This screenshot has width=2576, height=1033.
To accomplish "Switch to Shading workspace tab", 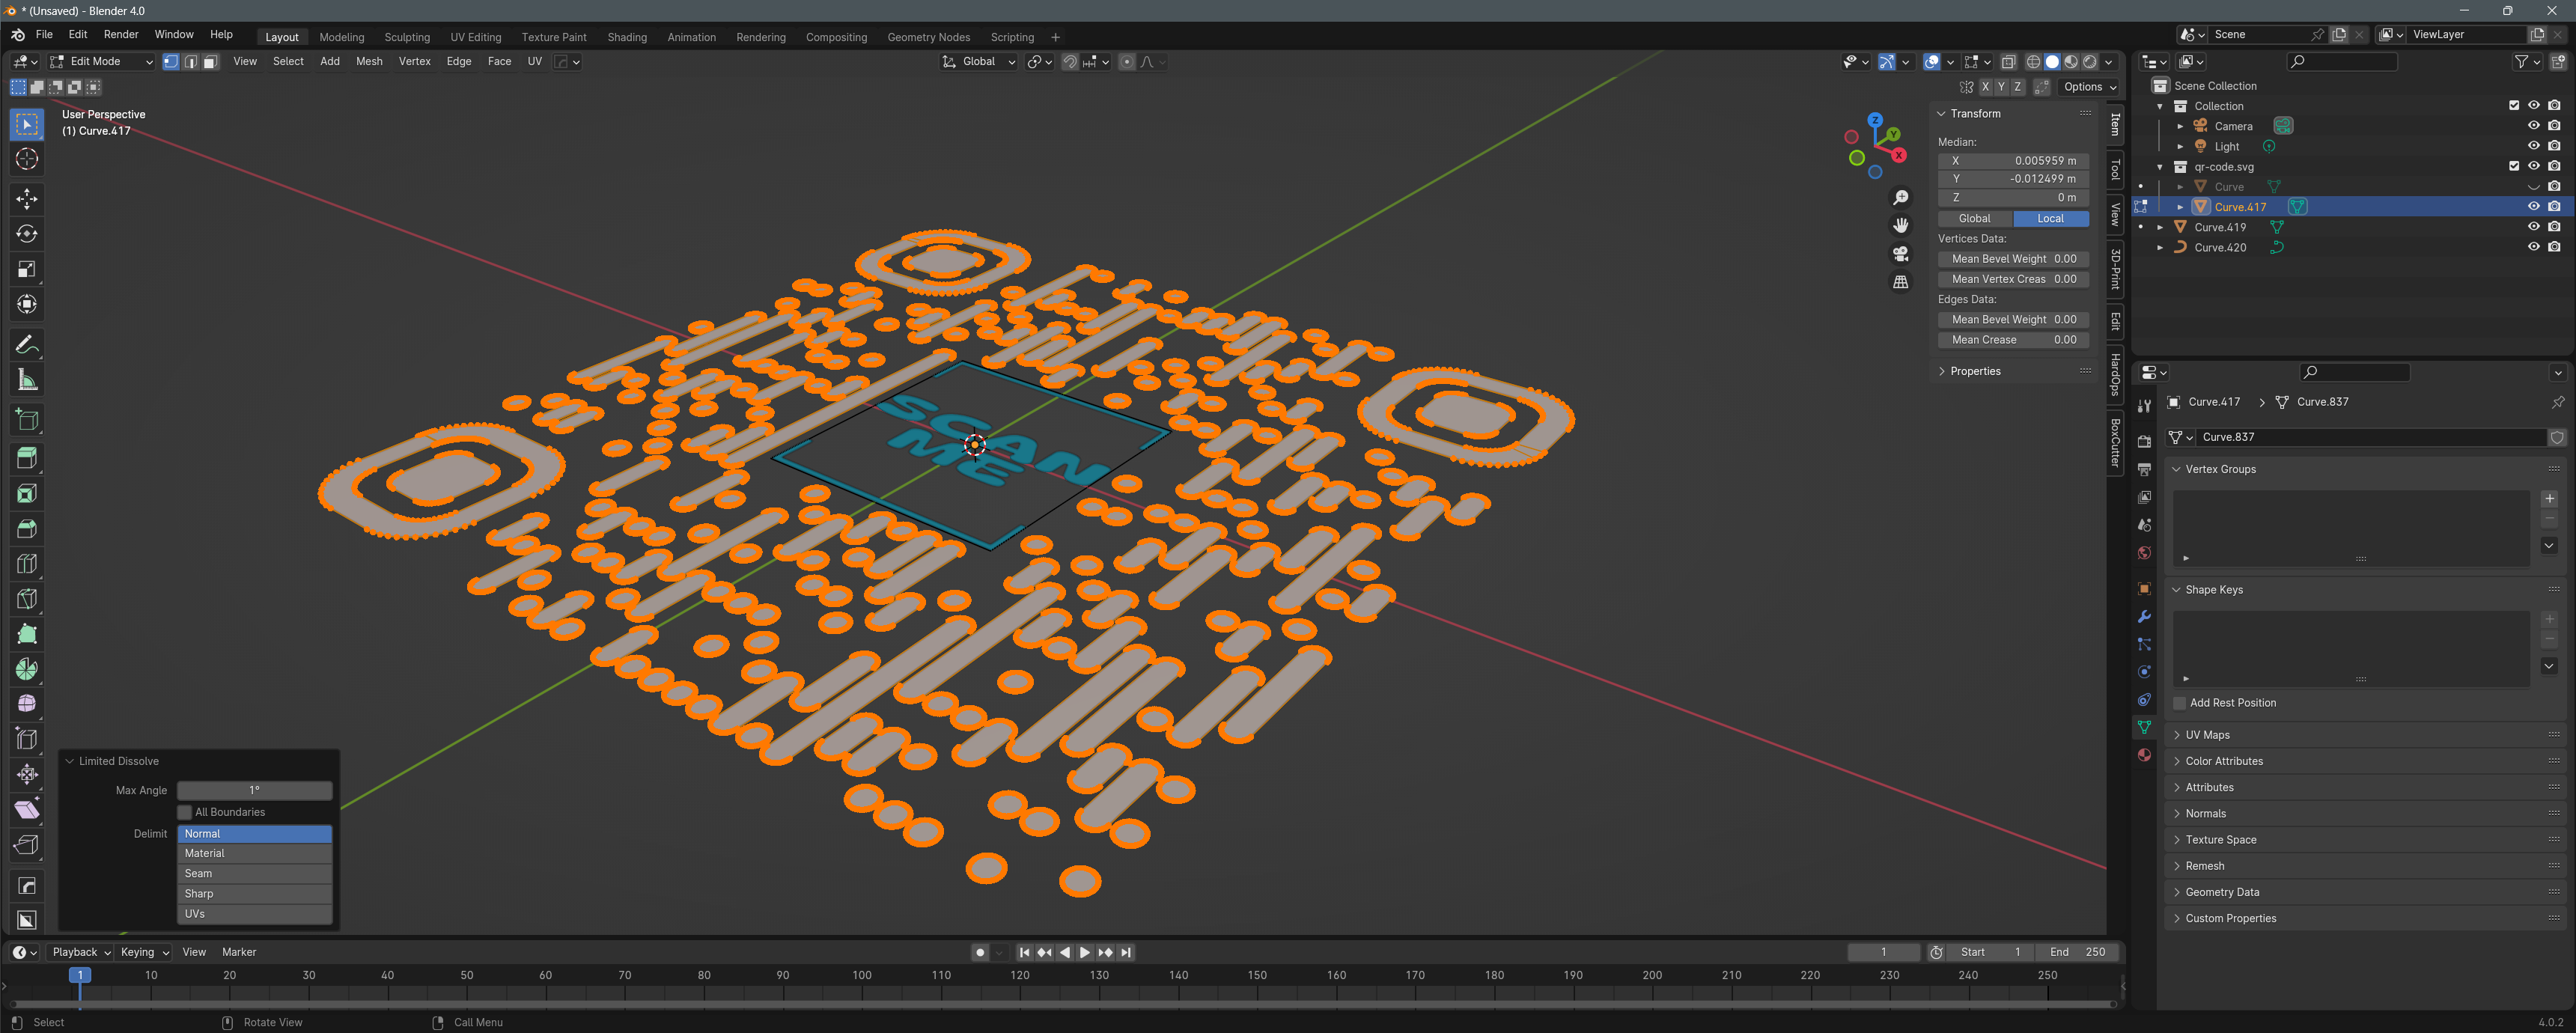I will (x=627, y=37).
